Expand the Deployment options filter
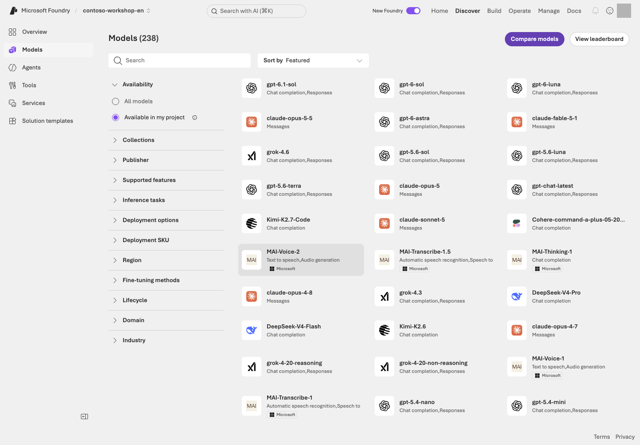This screenshot has height=445, width=640. pos(166,220)
